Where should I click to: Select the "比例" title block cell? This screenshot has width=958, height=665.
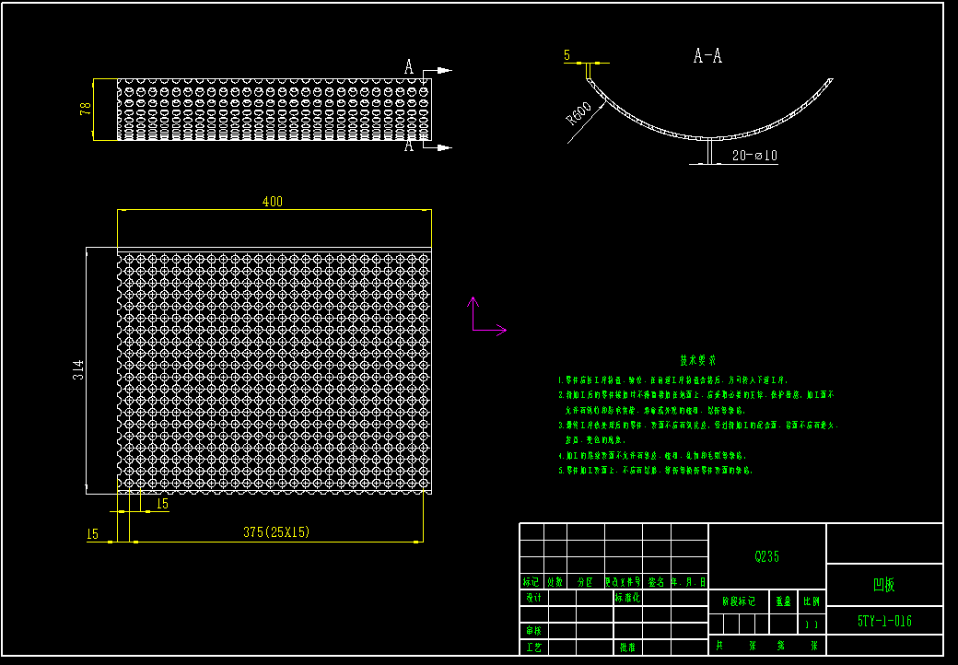pyautogui.click(x=812, y=601)
